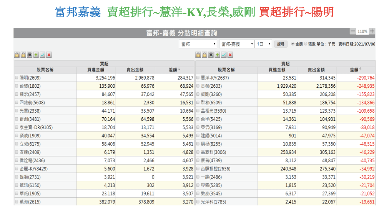The image size is (389, 215).
Task: Click the red X icon above the 買超 table
Action: [x=49, y=55]
